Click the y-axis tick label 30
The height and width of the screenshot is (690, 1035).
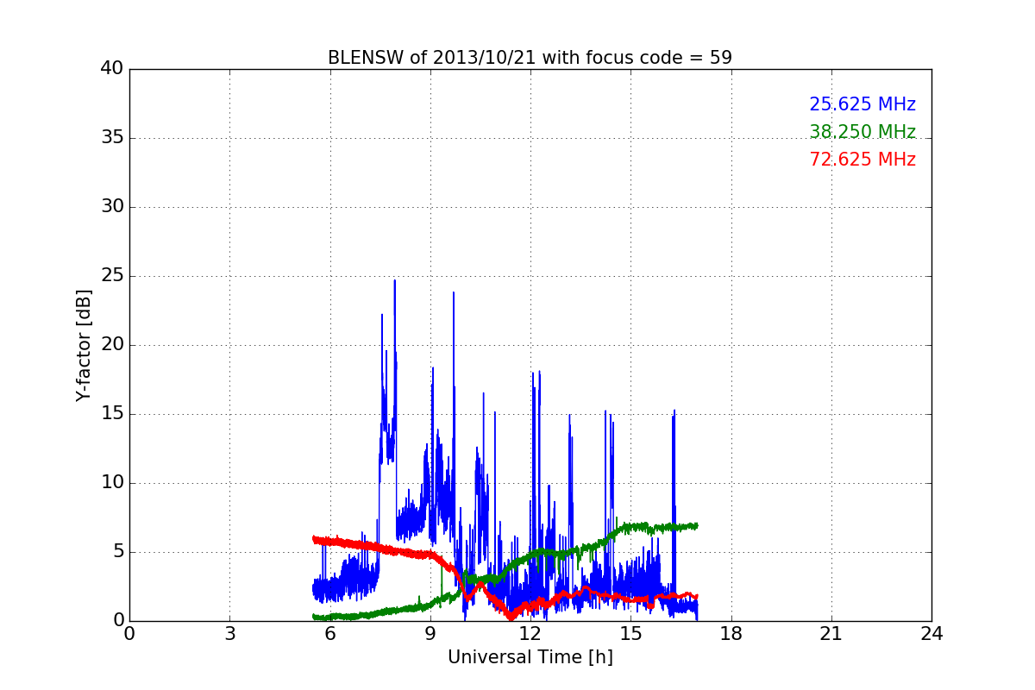point(112,207)
